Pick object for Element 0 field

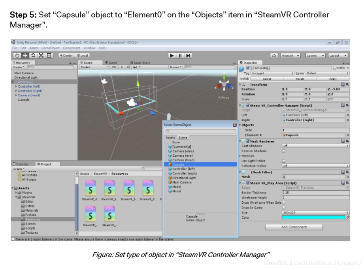348,135
